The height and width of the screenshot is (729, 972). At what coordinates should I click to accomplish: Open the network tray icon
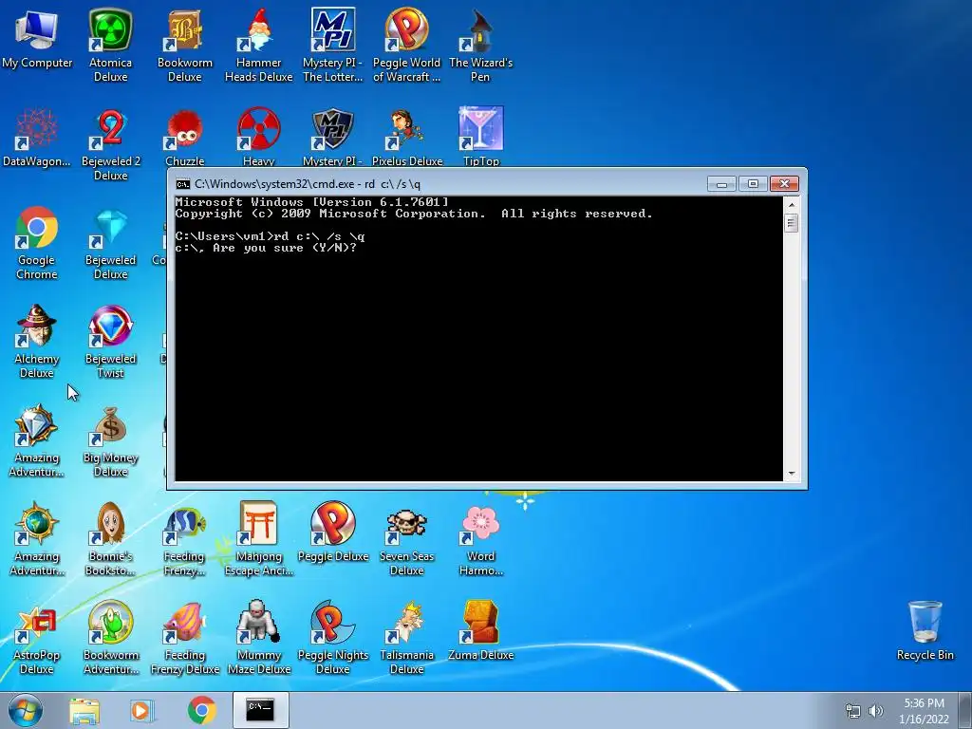click(x=853, y=711)
